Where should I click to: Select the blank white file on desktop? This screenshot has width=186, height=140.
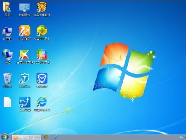[x=7, y=102]
